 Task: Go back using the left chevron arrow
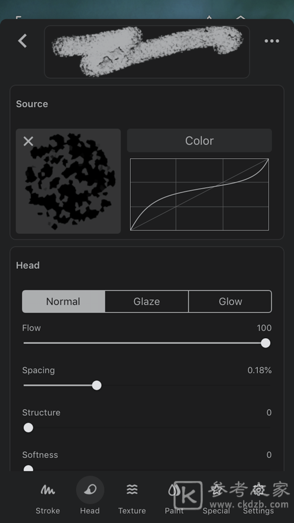coord(22,41)
